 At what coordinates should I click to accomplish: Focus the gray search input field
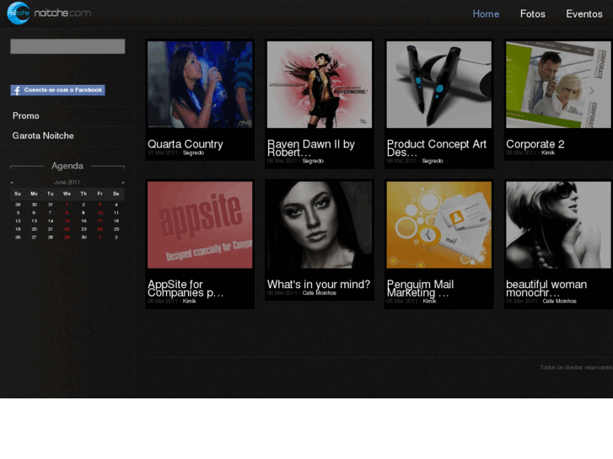click(67, 46)
